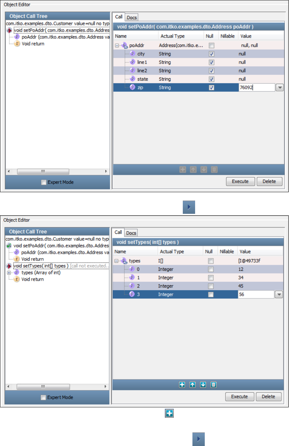Screen dimensions: 289x446
Task: Expand types (Array of int) in call tree
Action: pos(9,272)
